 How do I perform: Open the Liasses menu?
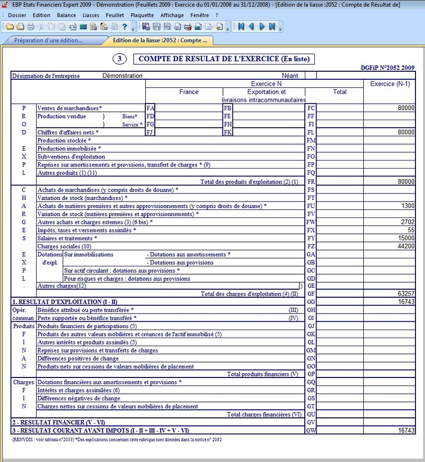click(x=91, y=15)
